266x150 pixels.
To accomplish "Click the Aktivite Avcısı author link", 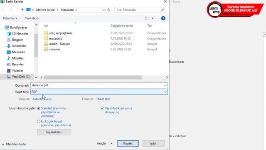I will pyautogui.click(x=42, y=99).
